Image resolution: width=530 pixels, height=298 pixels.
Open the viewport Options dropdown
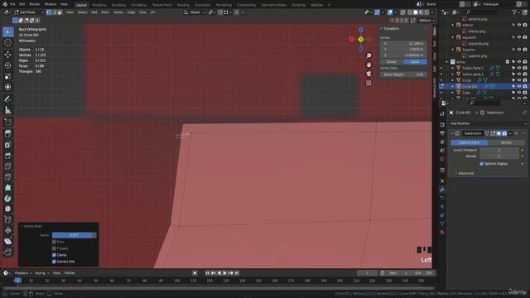[426, 20]
